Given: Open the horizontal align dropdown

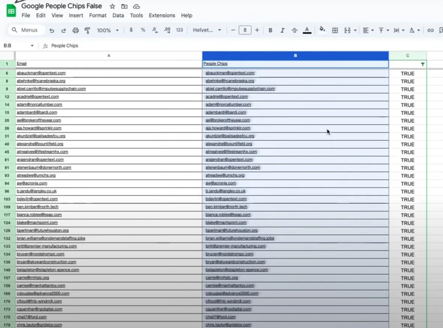Looking at the screenshot, I should (x=368, y=30).
